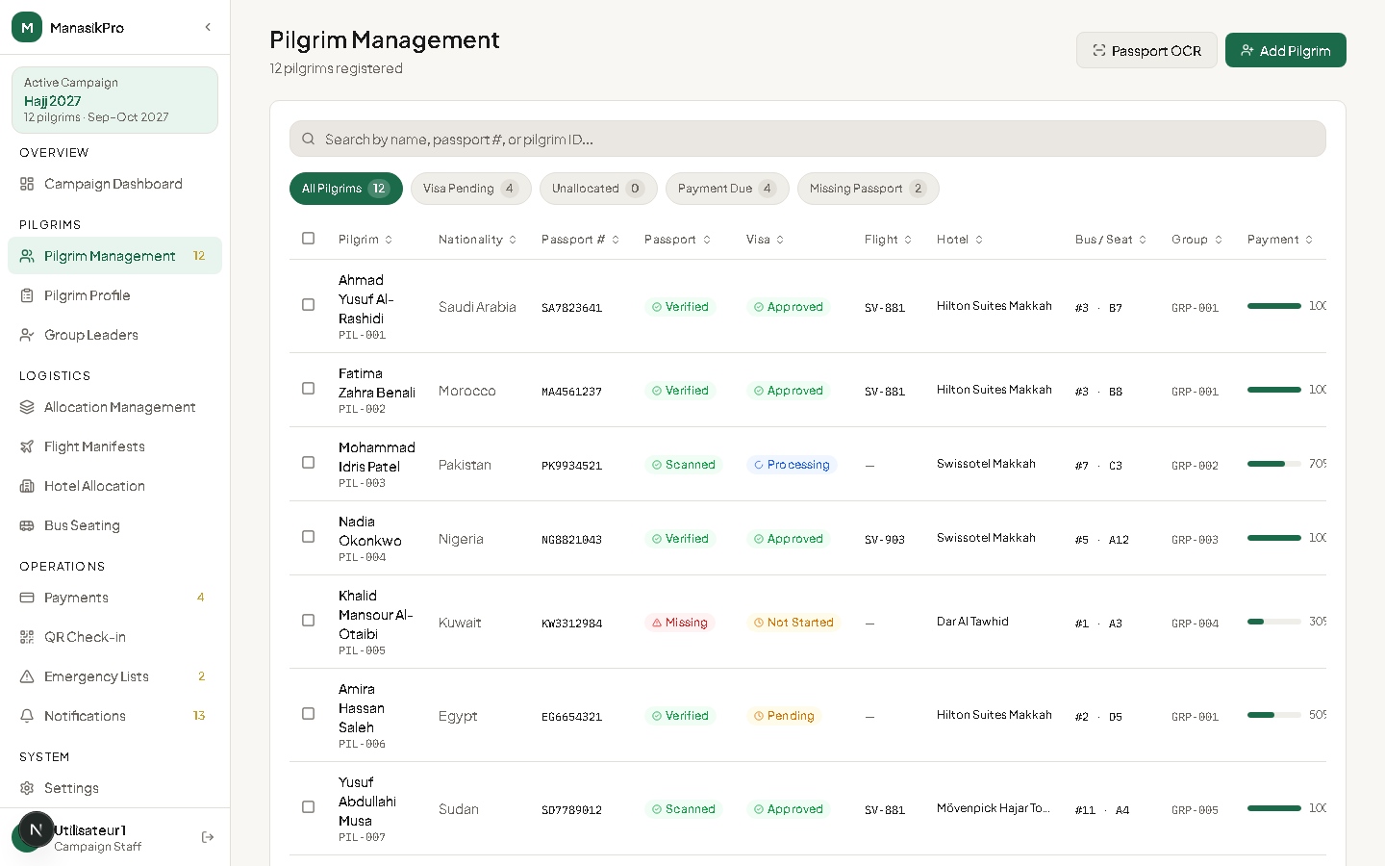Click the Payments card icon
The height and width of the screenshot is (866, 1385).
pos(27,598)
